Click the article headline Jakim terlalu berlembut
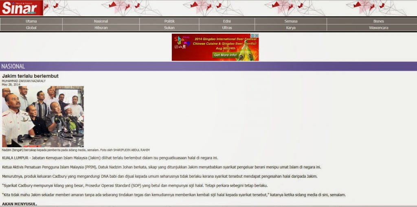 [30, 76]
